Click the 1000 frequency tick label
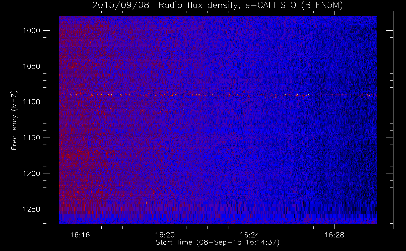 point(32,31)
